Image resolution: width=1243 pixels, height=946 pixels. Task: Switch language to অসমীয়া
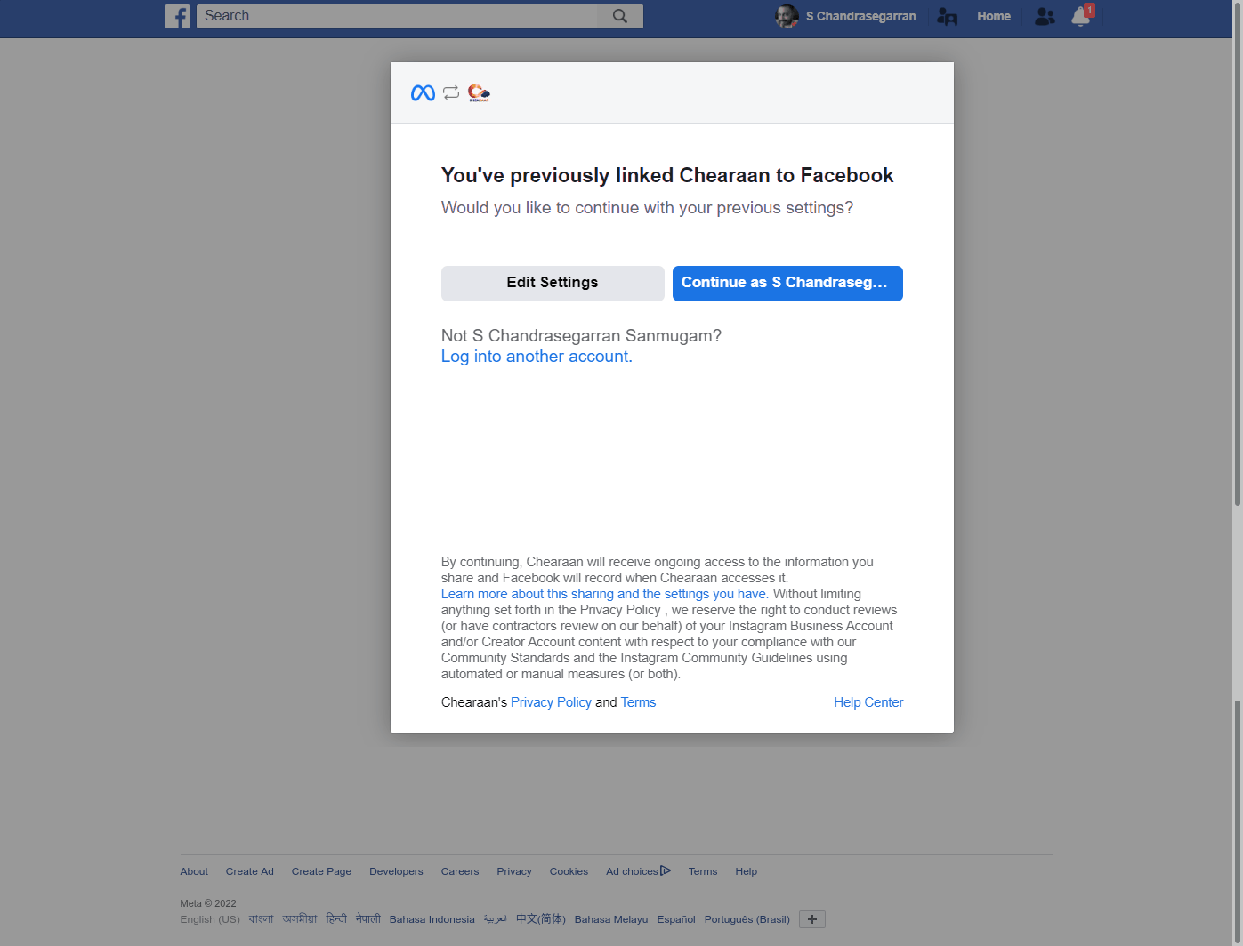point(300,919)
